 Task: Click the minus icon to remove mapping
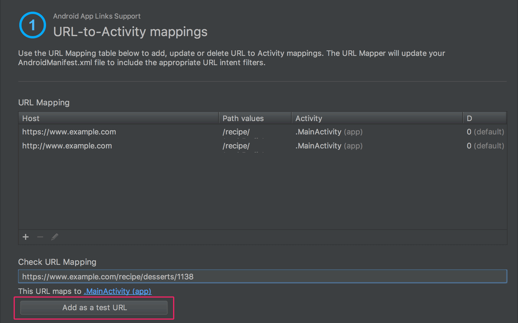pos(40,237)
